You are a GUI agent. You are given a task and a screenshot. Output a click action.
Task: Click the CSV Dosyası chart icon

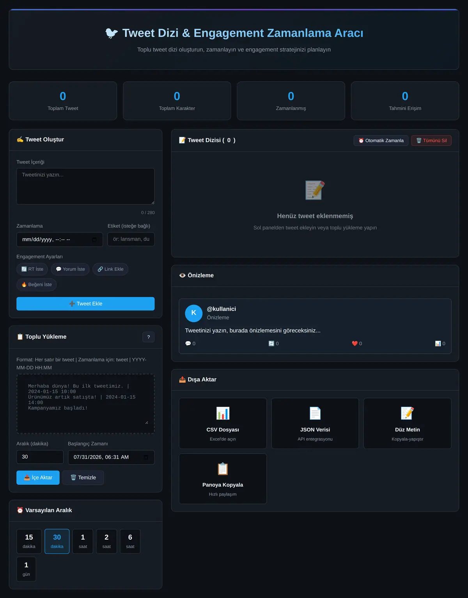pyautogui.click(x=223, y=413)
